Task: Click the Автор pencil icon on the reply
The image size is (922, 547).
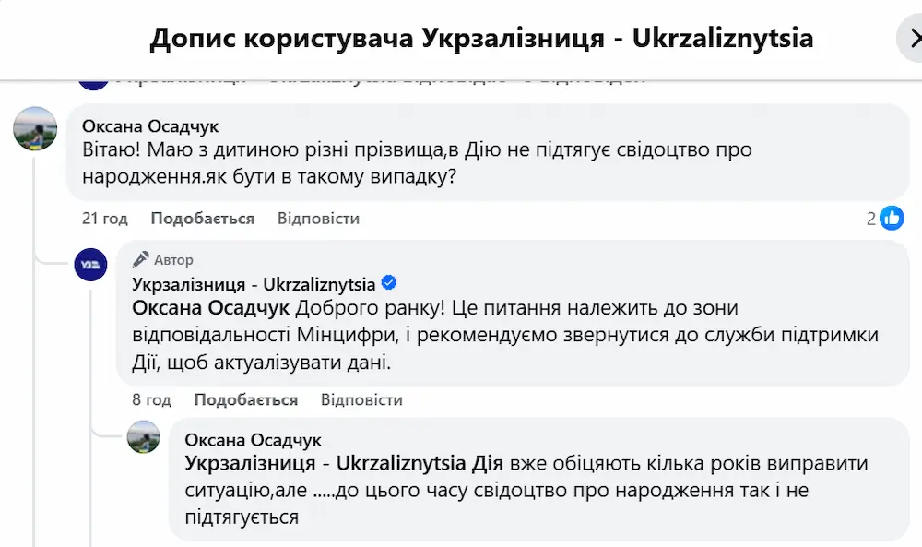Action: pos(140,259)
